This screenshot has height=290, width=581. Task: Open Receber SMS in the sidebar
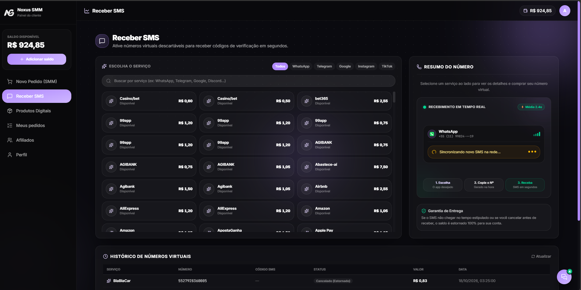(x=37, y=96)
